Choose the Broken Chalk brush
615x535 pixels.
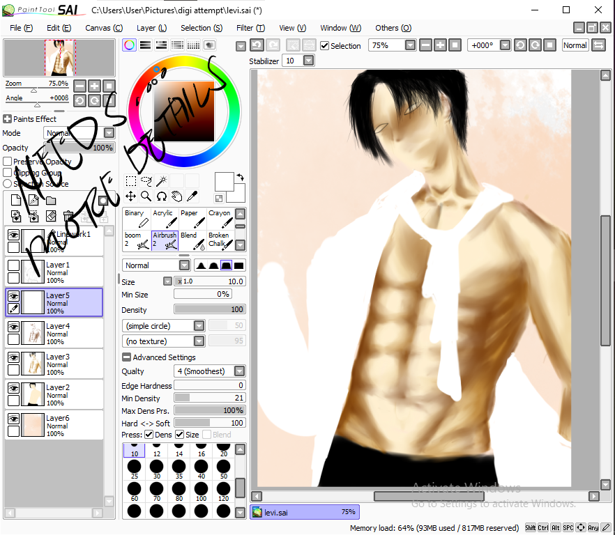221,240
